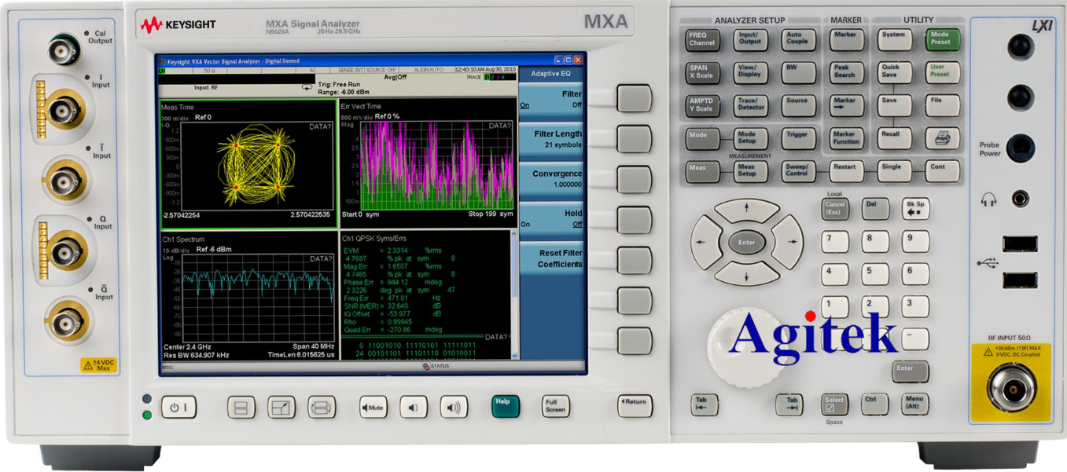Hit the printer icon key

click(942, 139)
